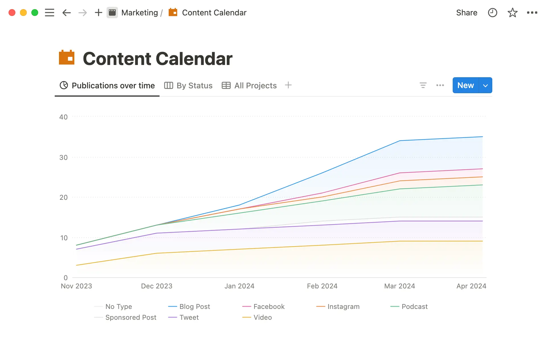Click the back navigation arrow
The image size is (547, 342).
[x=66, y=13]
